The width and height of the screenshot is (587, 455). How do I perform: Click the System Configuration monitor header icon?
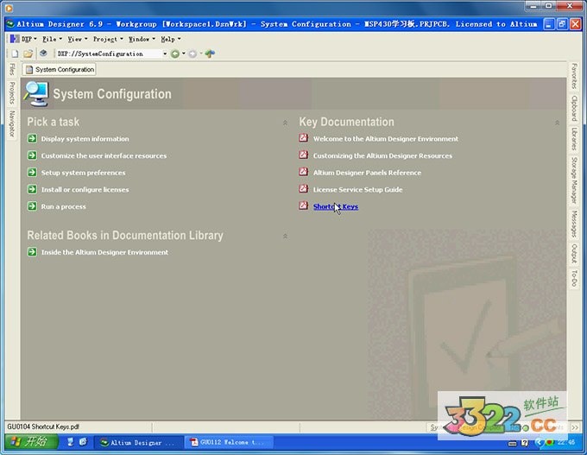click(36, 93)
